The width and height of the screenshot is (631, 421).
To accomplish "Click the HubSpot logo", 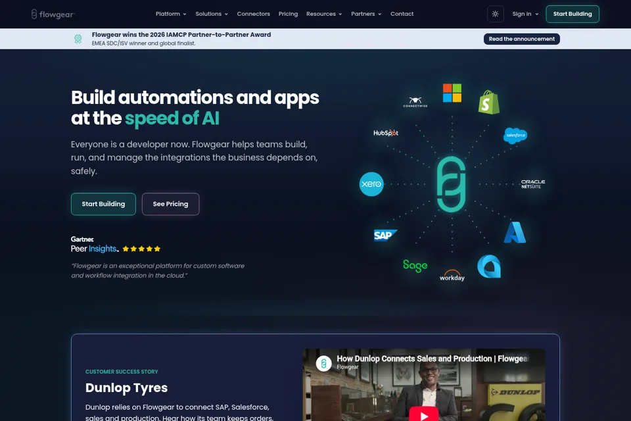I will (x=386, y=132).
